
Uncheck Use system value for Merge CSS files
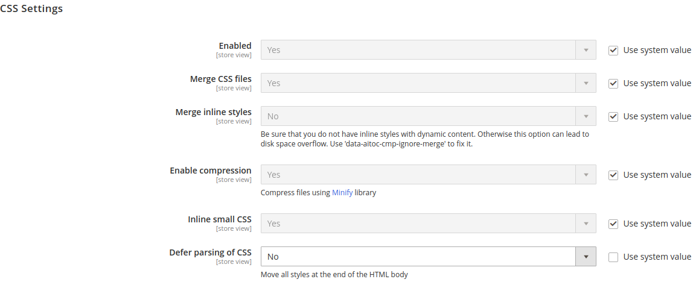coord(613,83)
